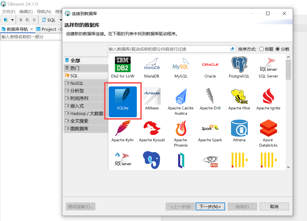Image resolution: width=307 pixels, height=221 pixels.
Task: Select the 分数 sort radio button
Action: point(278,49)
